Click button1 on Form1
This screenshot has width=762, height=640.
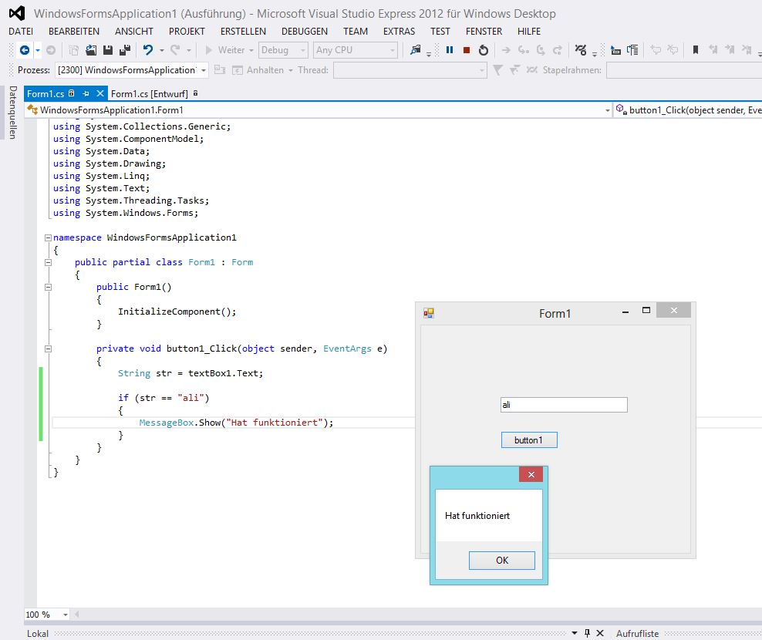(x=529, y=440)
